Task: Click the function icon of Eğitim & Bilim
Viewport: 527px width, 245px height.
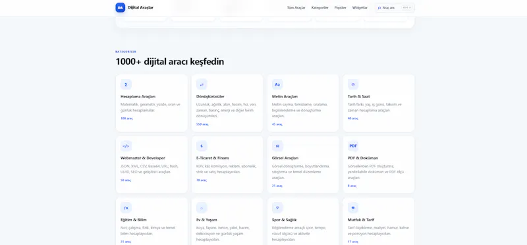Action: pos(126,207)
